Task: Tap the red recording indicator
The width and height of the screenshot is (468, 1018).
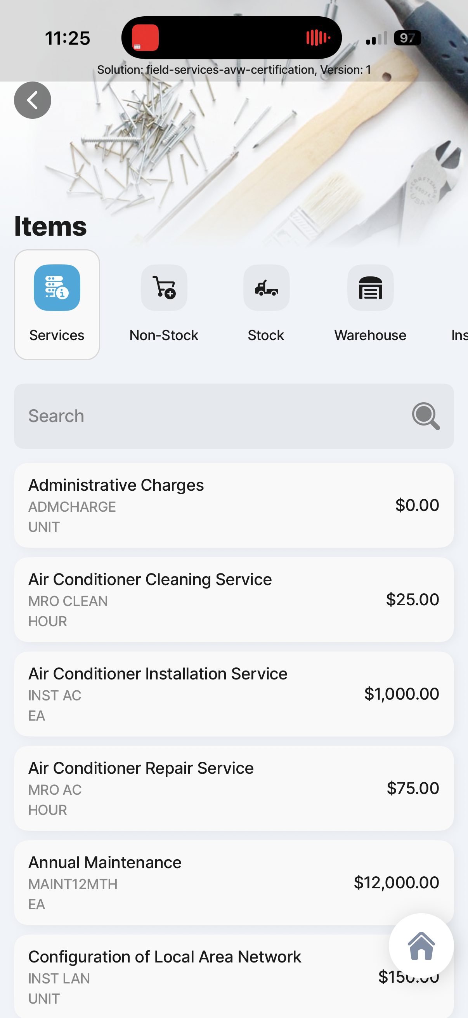Action: point(145,38)
